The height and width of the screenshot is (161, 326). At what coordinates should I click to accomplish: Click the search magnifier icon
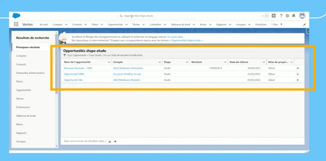(121, 16)
